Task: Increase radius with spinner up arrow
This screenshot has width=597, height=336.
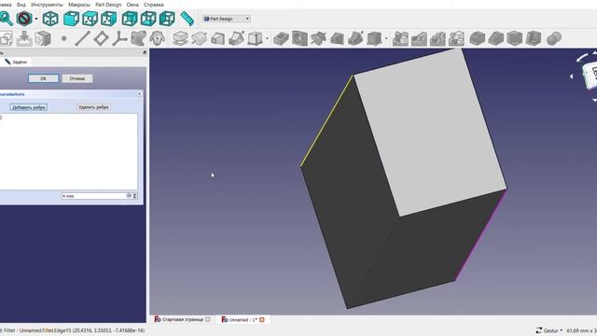Action: tap(134, 194)
